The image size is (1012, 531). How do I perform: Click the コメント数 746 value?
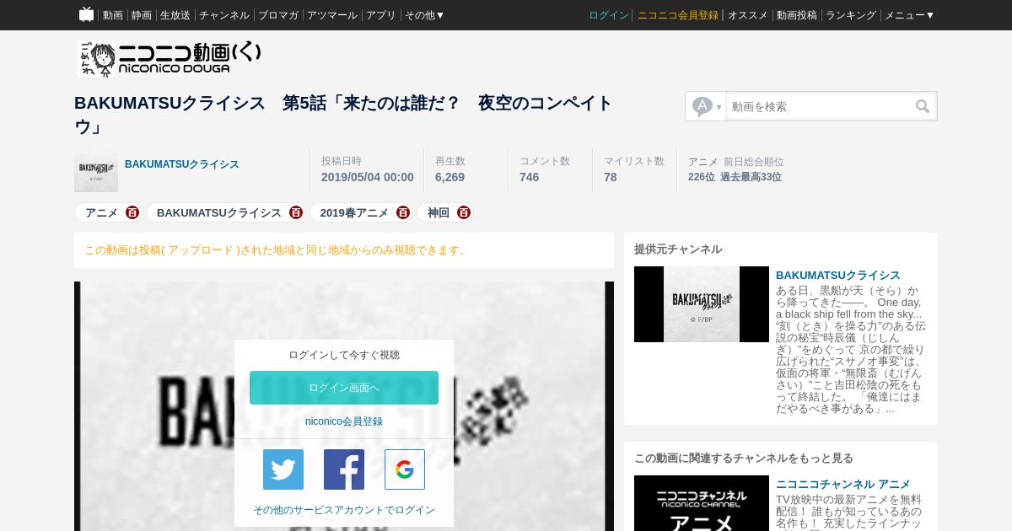pos(529,177)
